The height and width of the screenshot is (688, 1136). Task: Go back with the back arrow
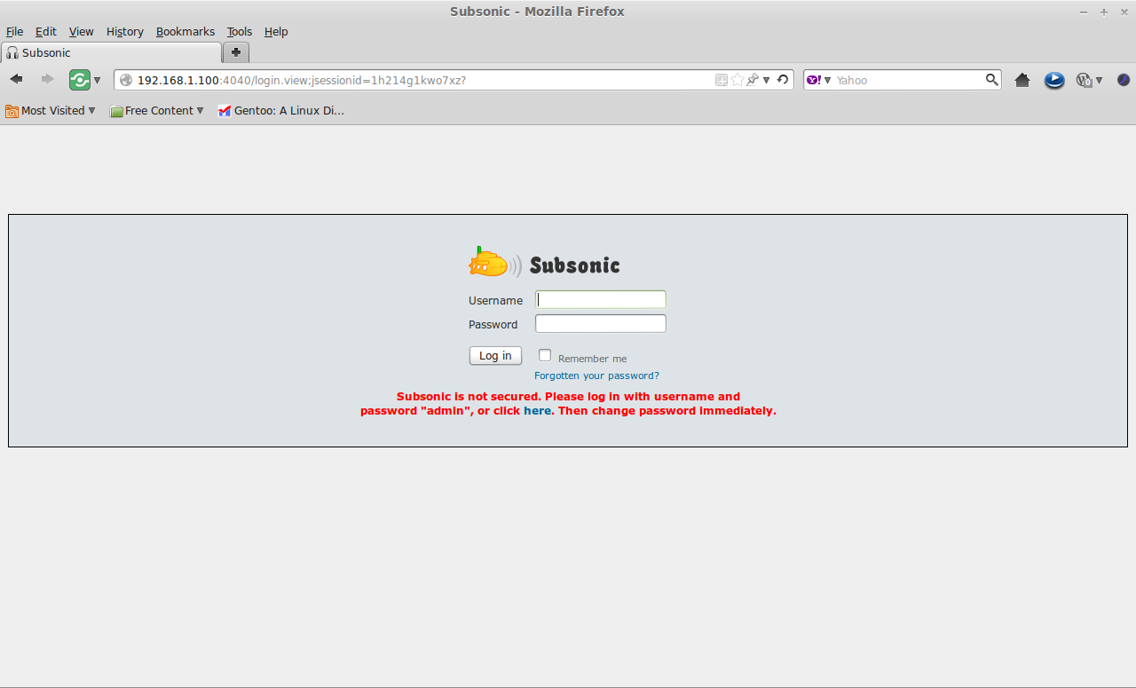pyautogui.click(x=16, y=80)
